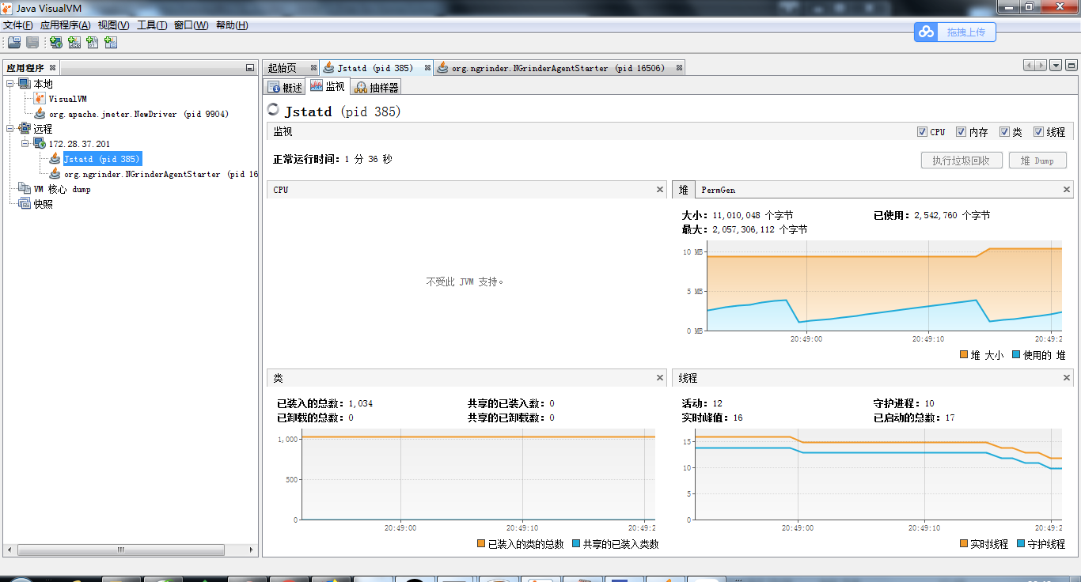The height and width of the screenshot is (582, 1081).
Task: Close the 堆 heap chart panel
Action: tap(1067, 190)
